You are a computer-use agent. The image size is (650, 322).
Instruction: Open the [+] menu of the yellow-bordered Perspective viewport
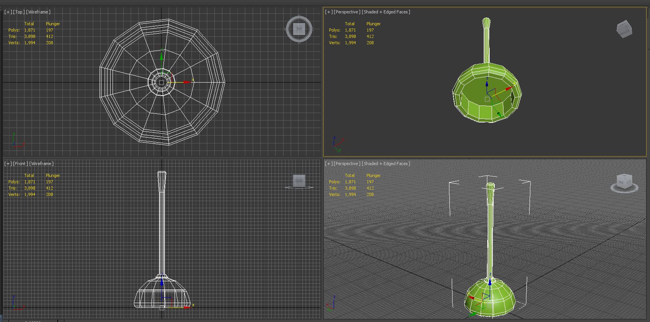(x=329, y=12)
